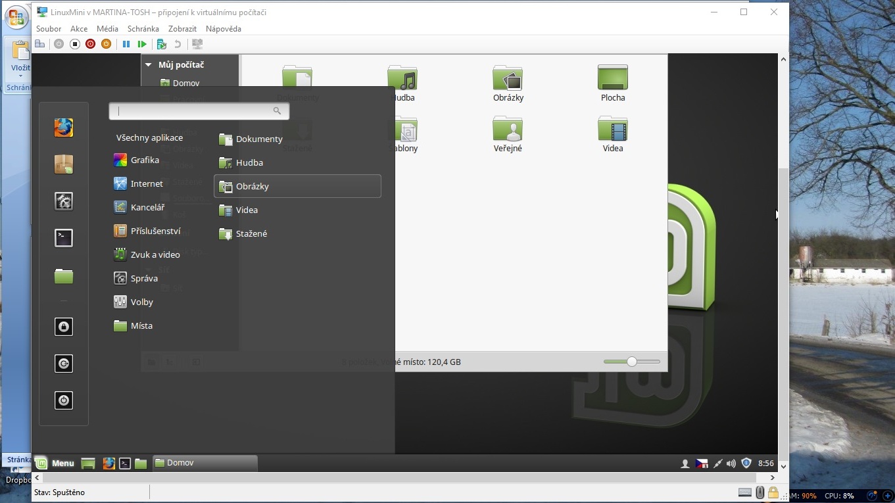895x503 pixels.
Task: Open the Akce menu
Action: click(79, 29)
